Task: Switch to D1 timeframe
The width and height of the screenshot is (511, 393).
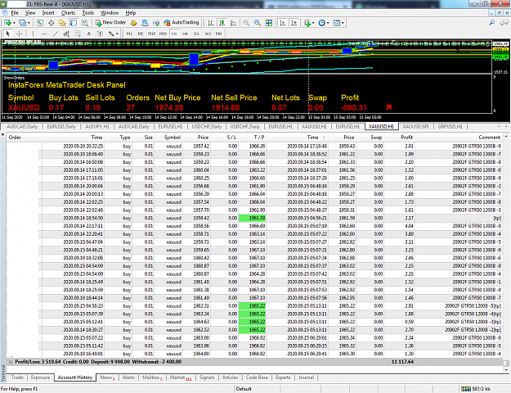Action: point(196,34)
